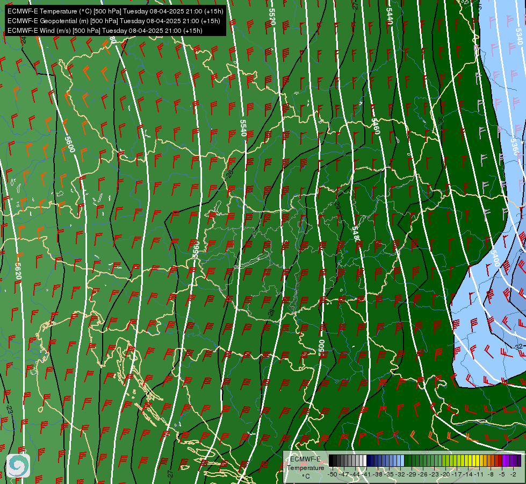Click the 5400 geopotential contour label
The image size is (526, 484).
pos(495,258)
